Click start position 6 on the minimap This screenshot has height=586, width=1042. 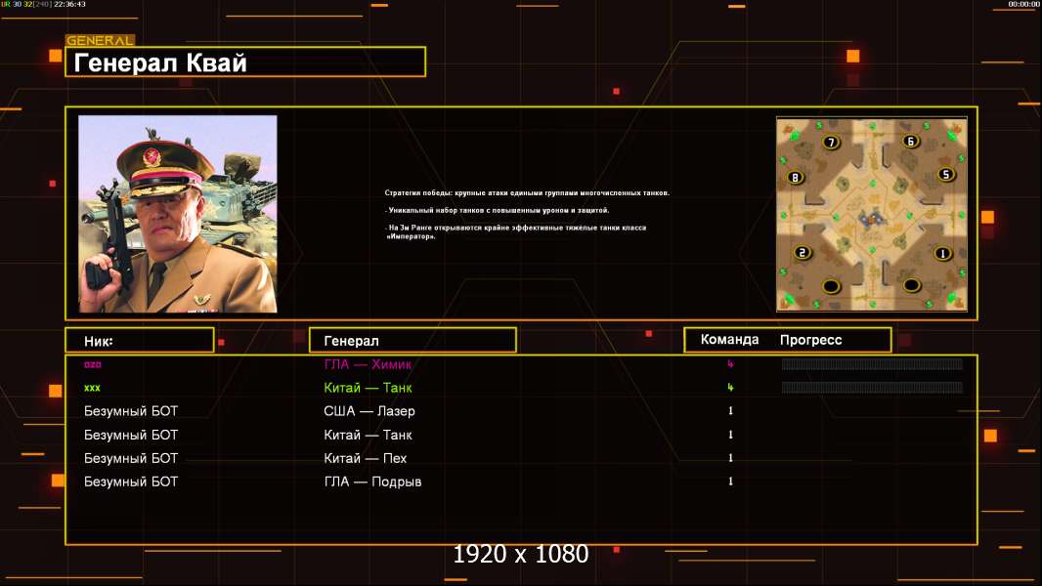tap(910, 141)
